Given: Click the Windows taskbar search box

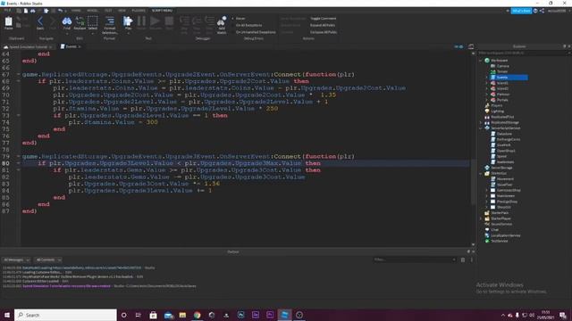Looking at the screenshot, I should (x=65, y=315).
